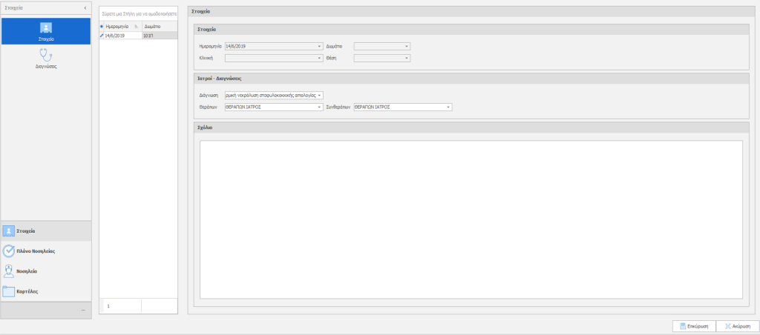Click the Νοσηλεία nurse icon
Screen dimensions: 760x335
[8, 271]
